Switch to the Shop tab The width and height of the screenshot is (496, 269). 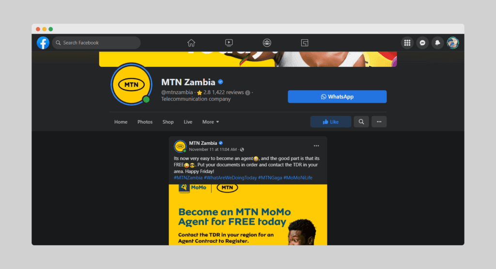coord(168,122)
